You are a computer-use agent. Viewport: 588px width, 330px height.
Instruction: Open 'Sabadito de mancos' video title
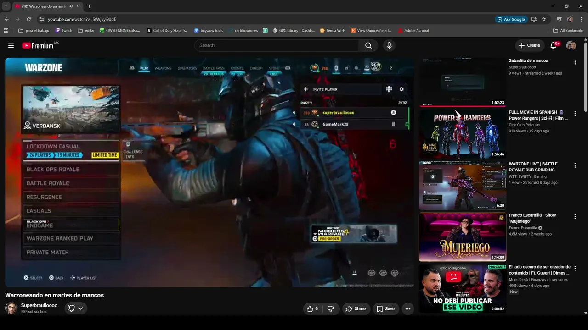(x=528, y=60)
